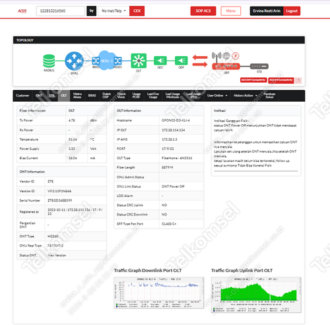Click the PORT value 17/9/23
330x325 pixels.
click(168, 149)
